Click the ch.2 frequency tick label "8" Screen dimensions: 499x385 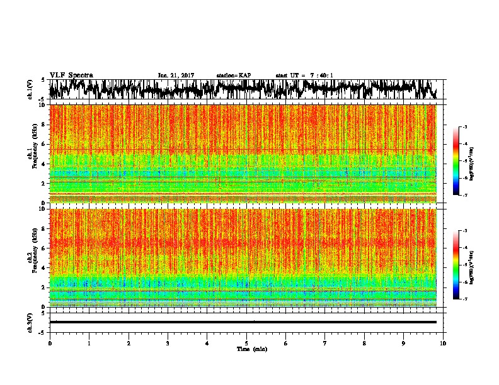click(43, 228)
